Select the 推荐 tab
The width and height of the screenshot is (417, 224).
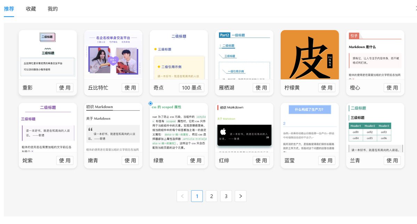click(x=9, y=9)
